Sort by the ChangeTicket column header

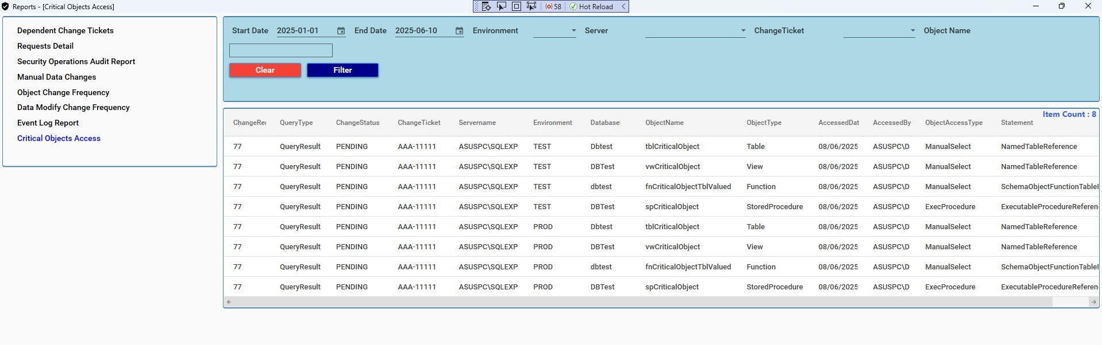(419, 123)
